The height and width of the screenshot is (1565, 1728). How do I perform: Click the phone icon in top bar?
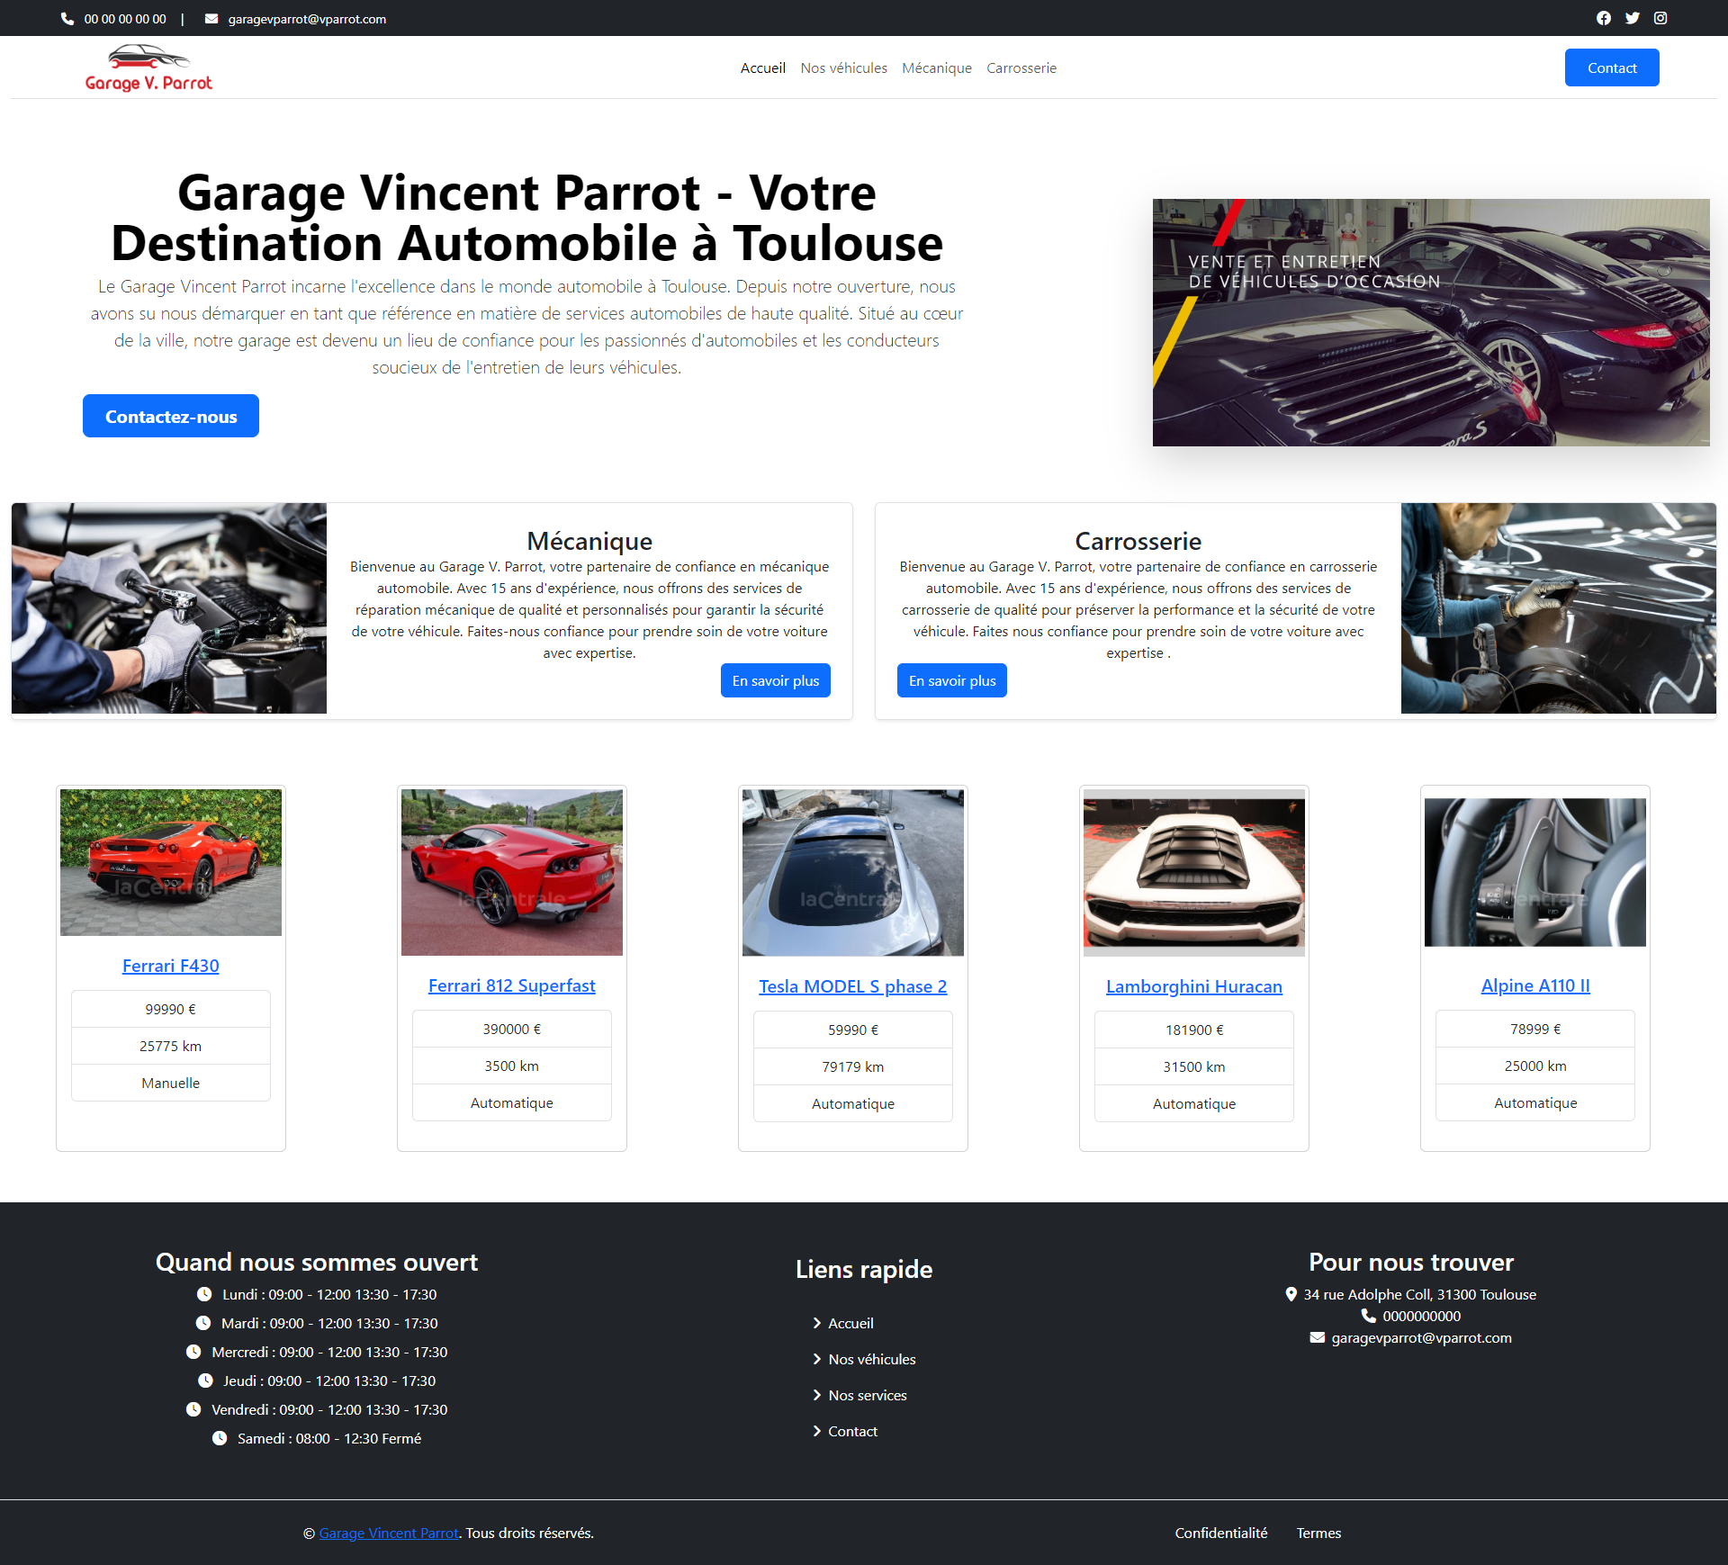pos(67,19)
